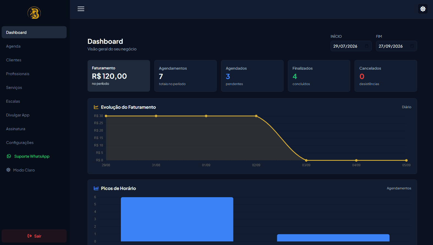The height and width of the screenshot is (245, 433).
Task: Go to Assinatura page
Action: (x=34, y=129)
